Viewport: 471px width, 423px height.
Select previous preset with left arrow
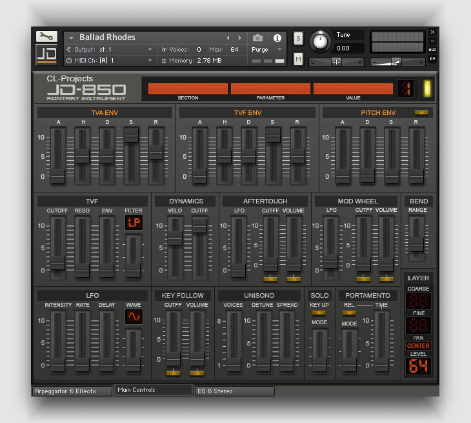228,37
